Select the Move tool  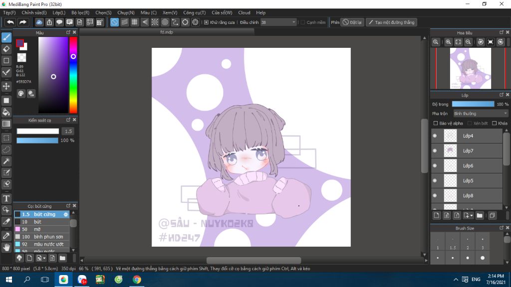pyautogui.click(x=6, y=86)
